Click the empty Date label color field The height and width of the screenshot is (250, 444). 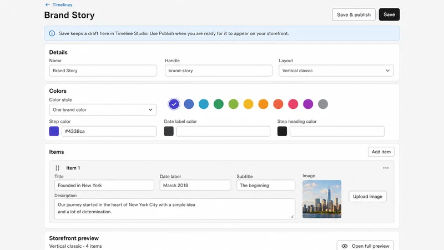pyautogui.click(x=223, y=131)
